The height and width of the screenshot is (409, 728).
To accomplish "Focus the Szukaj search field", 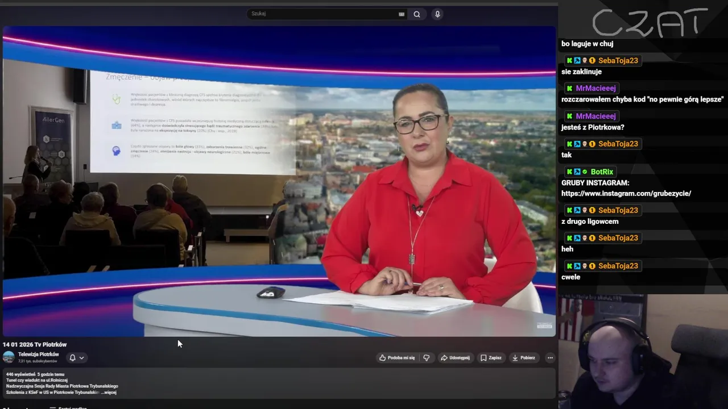I will click(327, 14).
